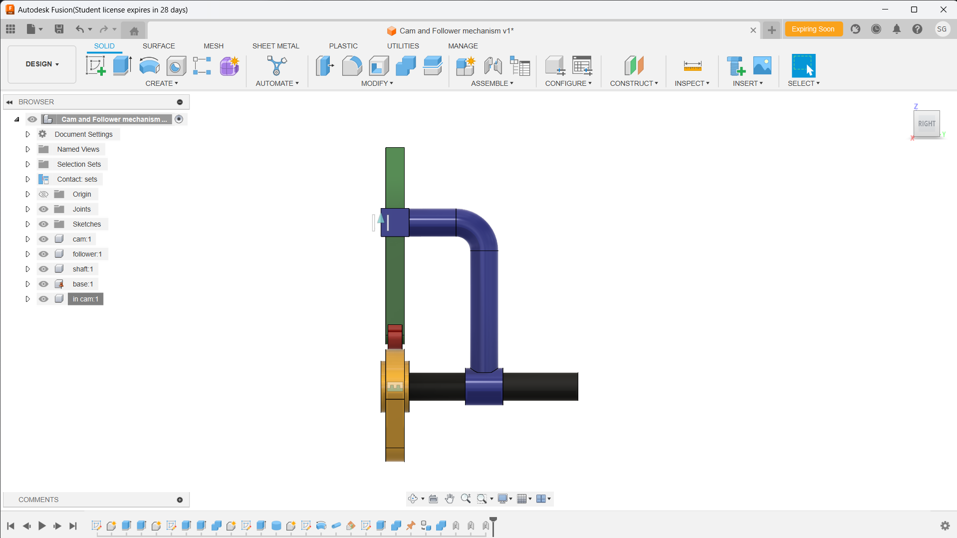Image resolution: width=957 pixels, height=538 pixels.
Task: Open the MODIFY dropdown menu
Action: pos(377,83)
